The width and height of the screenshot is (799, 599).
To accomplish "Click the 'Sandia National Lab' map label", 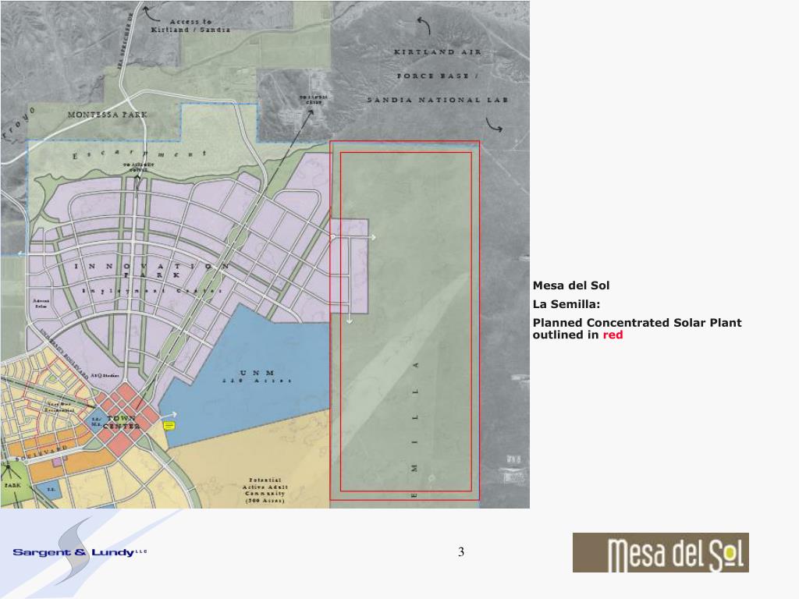I will pos(438,100).
